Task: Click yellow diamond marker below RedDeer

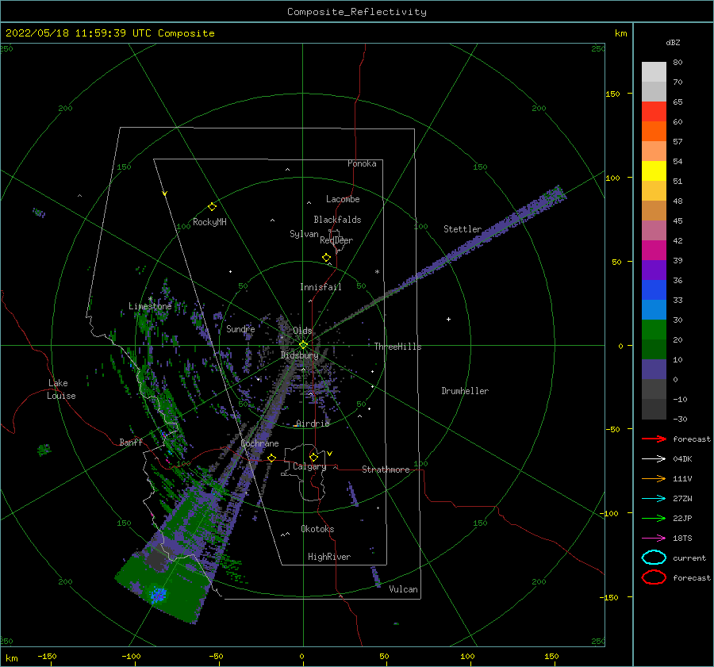Action: (x=326, y=258)
